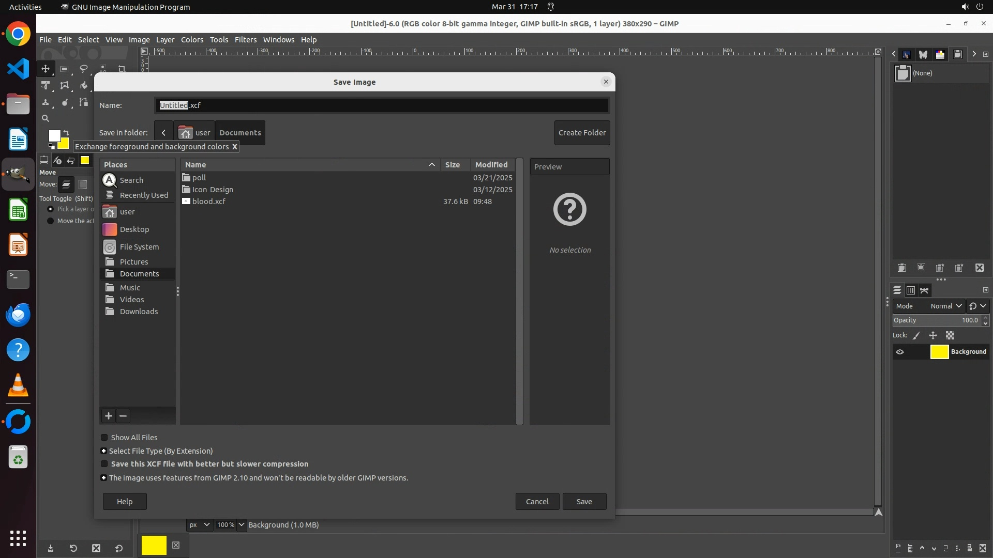This screenshot has height=558, width=993.
Task: Select the Free Select lasso tool
Action: (83, 69)
